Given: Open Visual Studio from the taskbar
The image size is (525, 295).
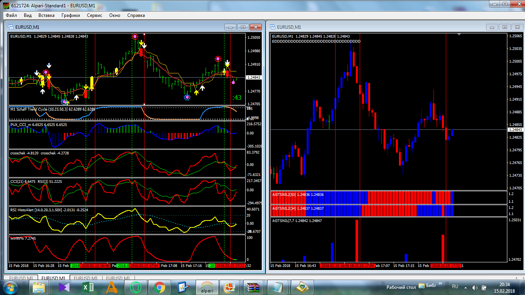Looking at the screenshot, I should click(63, 287).
